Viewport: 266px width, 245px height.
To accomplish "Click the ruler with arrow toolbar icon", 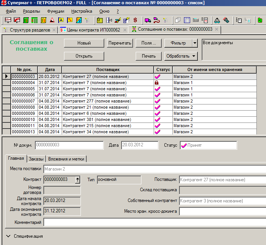I will (109, 20).
